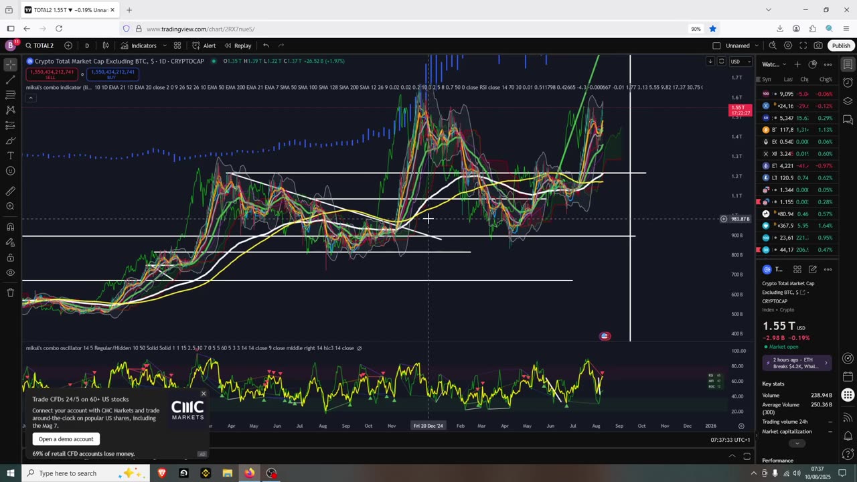The width and height of the screenshot is (857, 482).
Task: Close the CMC Markets advertisement
Action: coord(204,394)
